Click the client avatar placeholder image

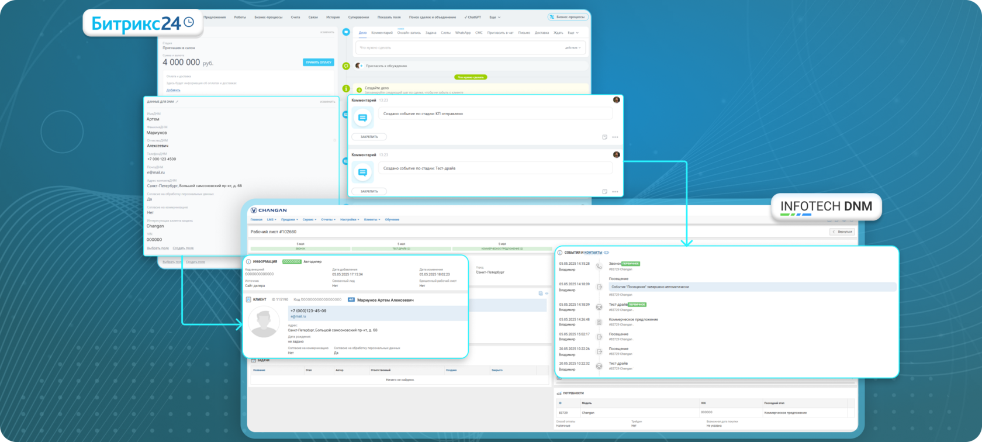pos(264,322)
